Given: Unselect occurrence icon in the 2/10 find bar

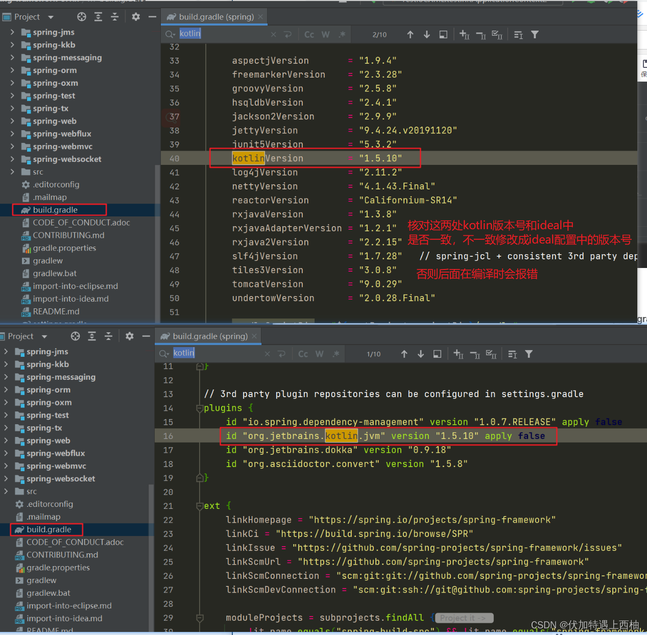Looking at the screenshot, I should [481, 35].
